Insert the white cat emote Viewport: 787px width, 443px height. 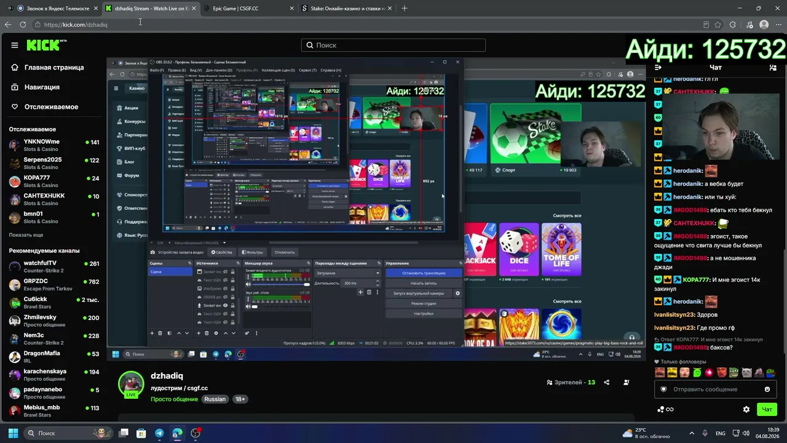[x=746, y=372]
